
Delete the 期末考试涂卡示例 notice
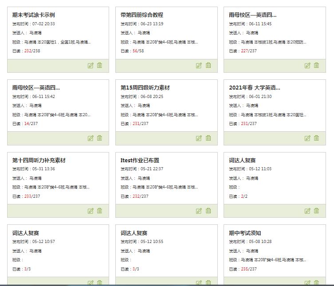click(x=99, y=65)
